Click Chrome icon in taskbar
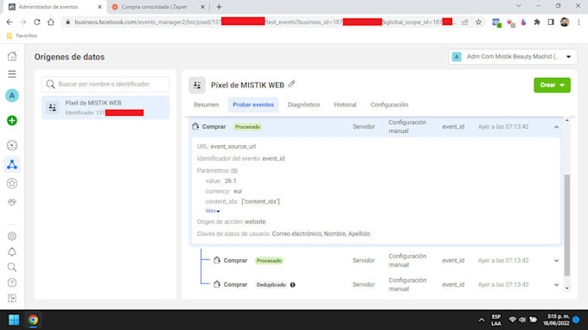This screenshot has height=330, width=588. [x=33, y=320]
